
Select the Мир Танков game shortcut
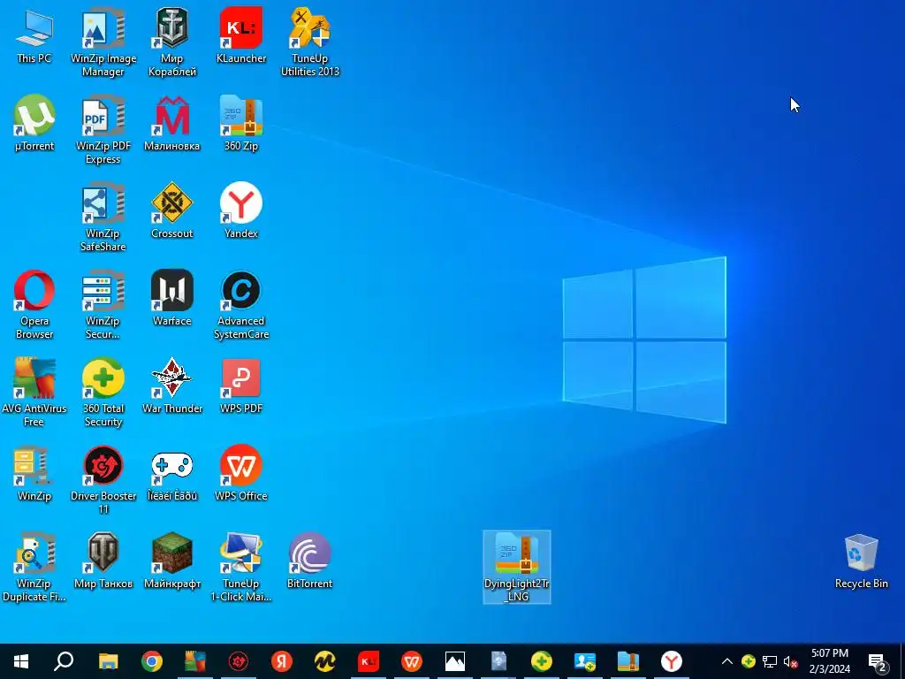[x=103, y=561]
